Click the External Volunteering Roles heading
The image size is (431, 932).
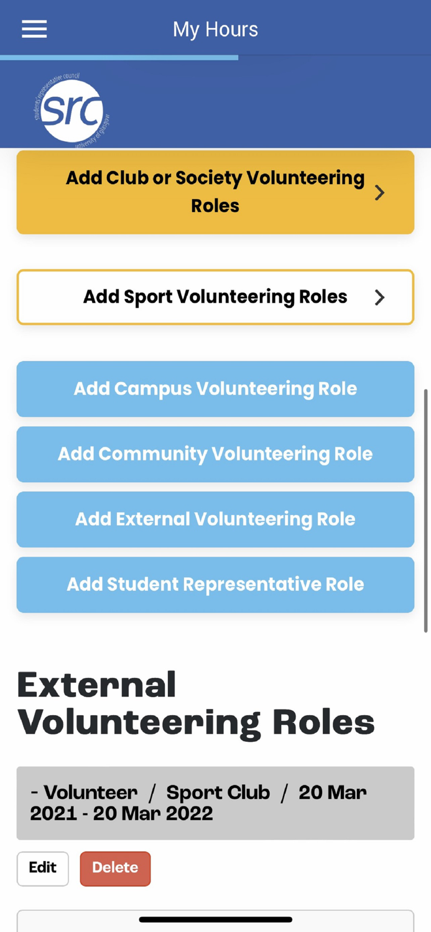(x=196, y=703)
